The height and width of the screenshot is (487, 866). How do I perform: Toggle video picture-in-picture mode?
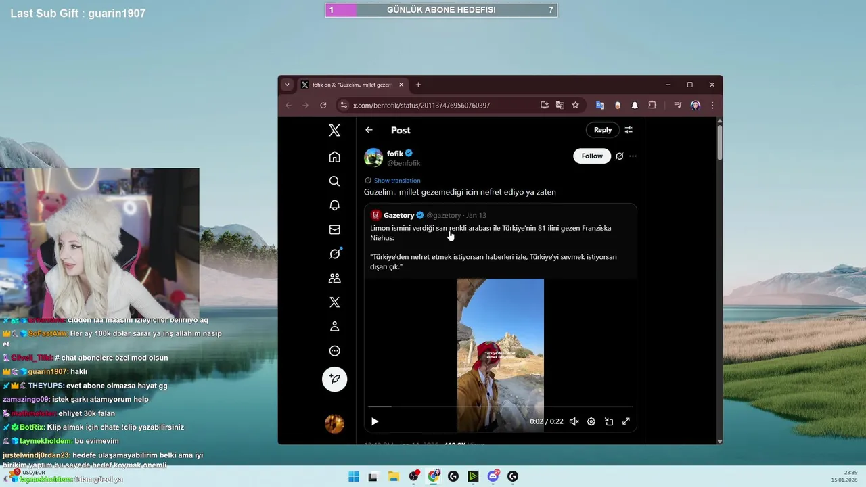[x=609, y=421]
